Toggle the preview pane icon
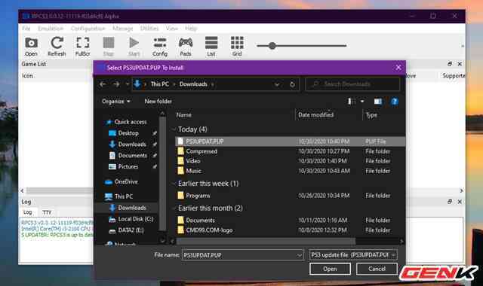The height and width of the screenshot is (286, 483). click(x=377, y=102)
